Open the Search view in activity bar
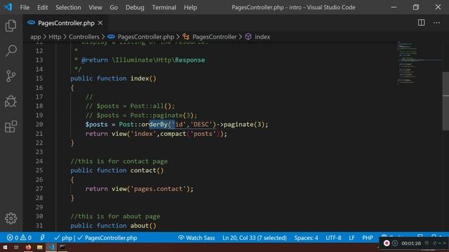The width and height of the screenshot is (449, 252). point(11,51)
